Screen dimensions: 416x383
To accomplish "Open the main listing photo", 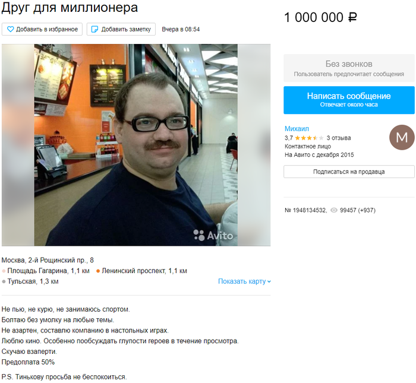I will click(x=136, y=145).
